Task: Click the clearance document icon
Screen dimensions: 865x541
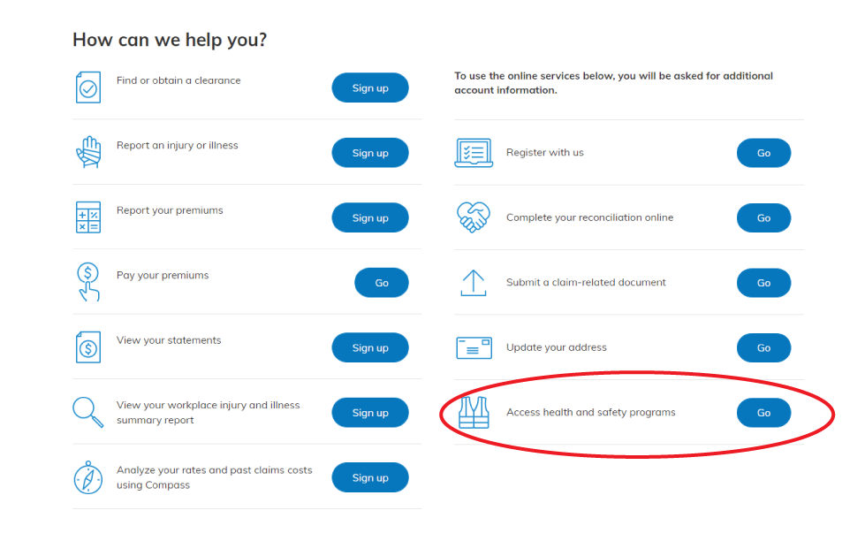Action: click(88, 87)
